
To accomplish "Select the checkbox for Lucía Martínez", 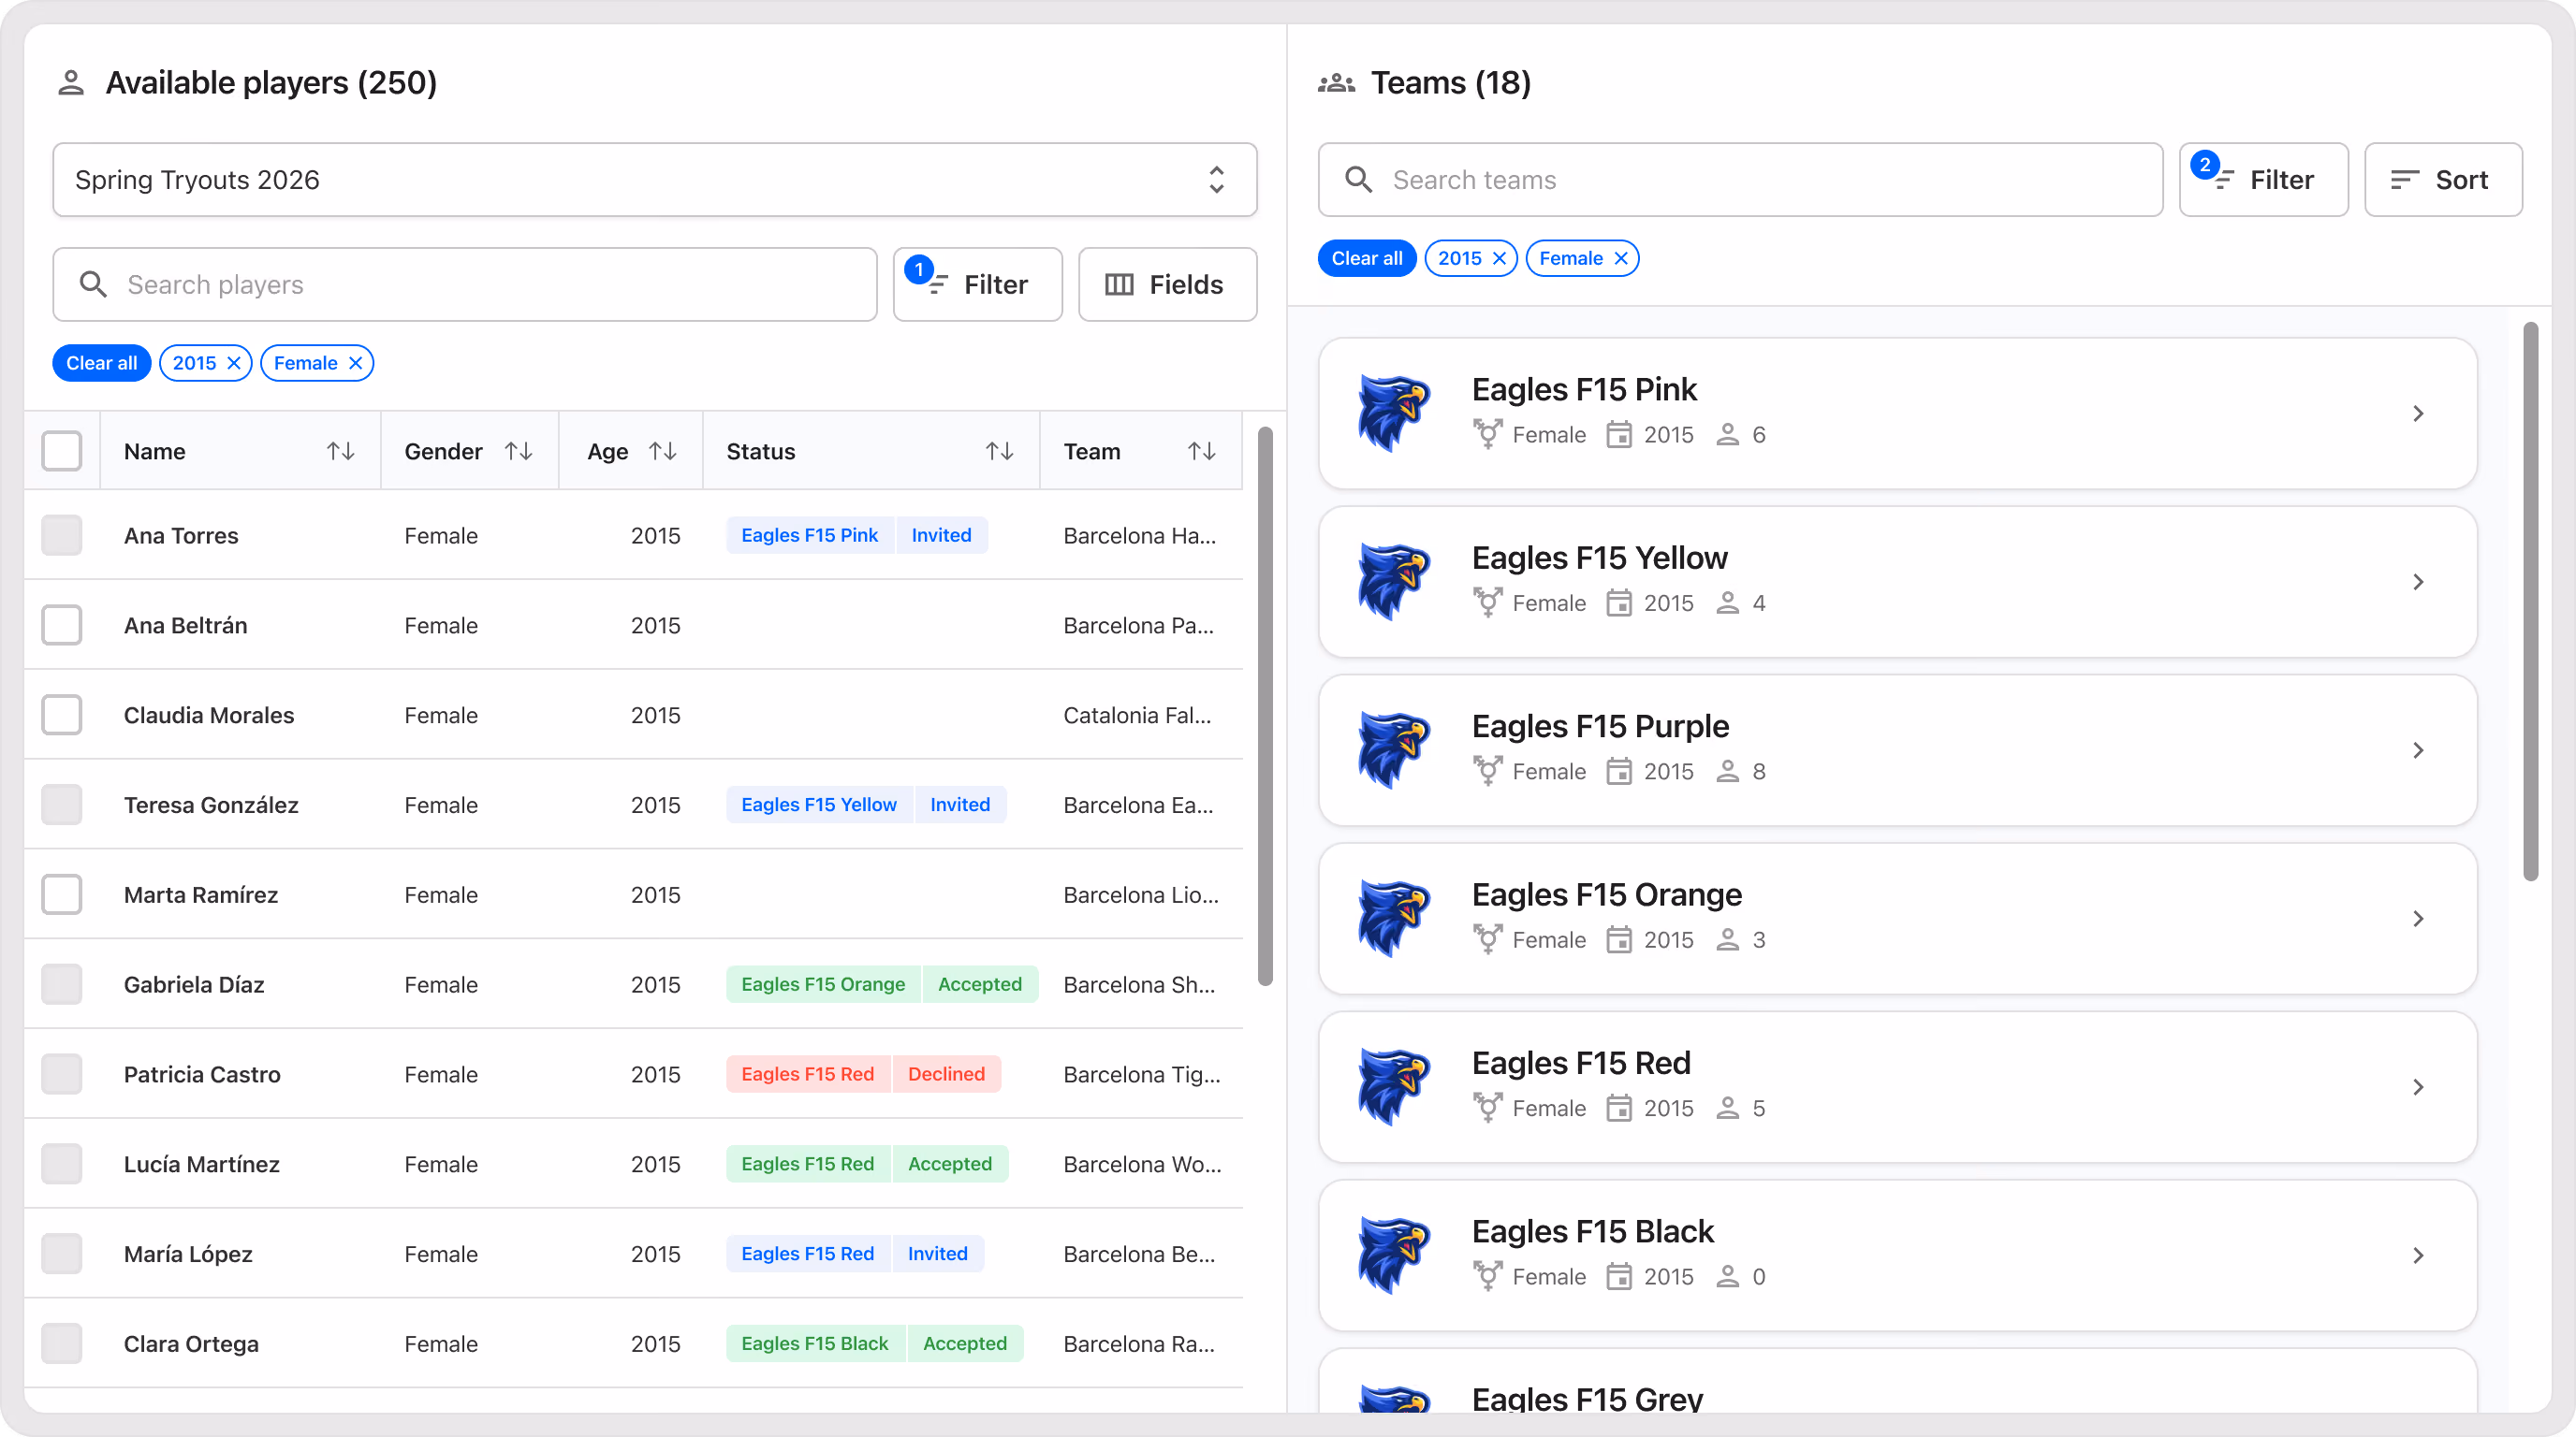I will [62, 1163].
